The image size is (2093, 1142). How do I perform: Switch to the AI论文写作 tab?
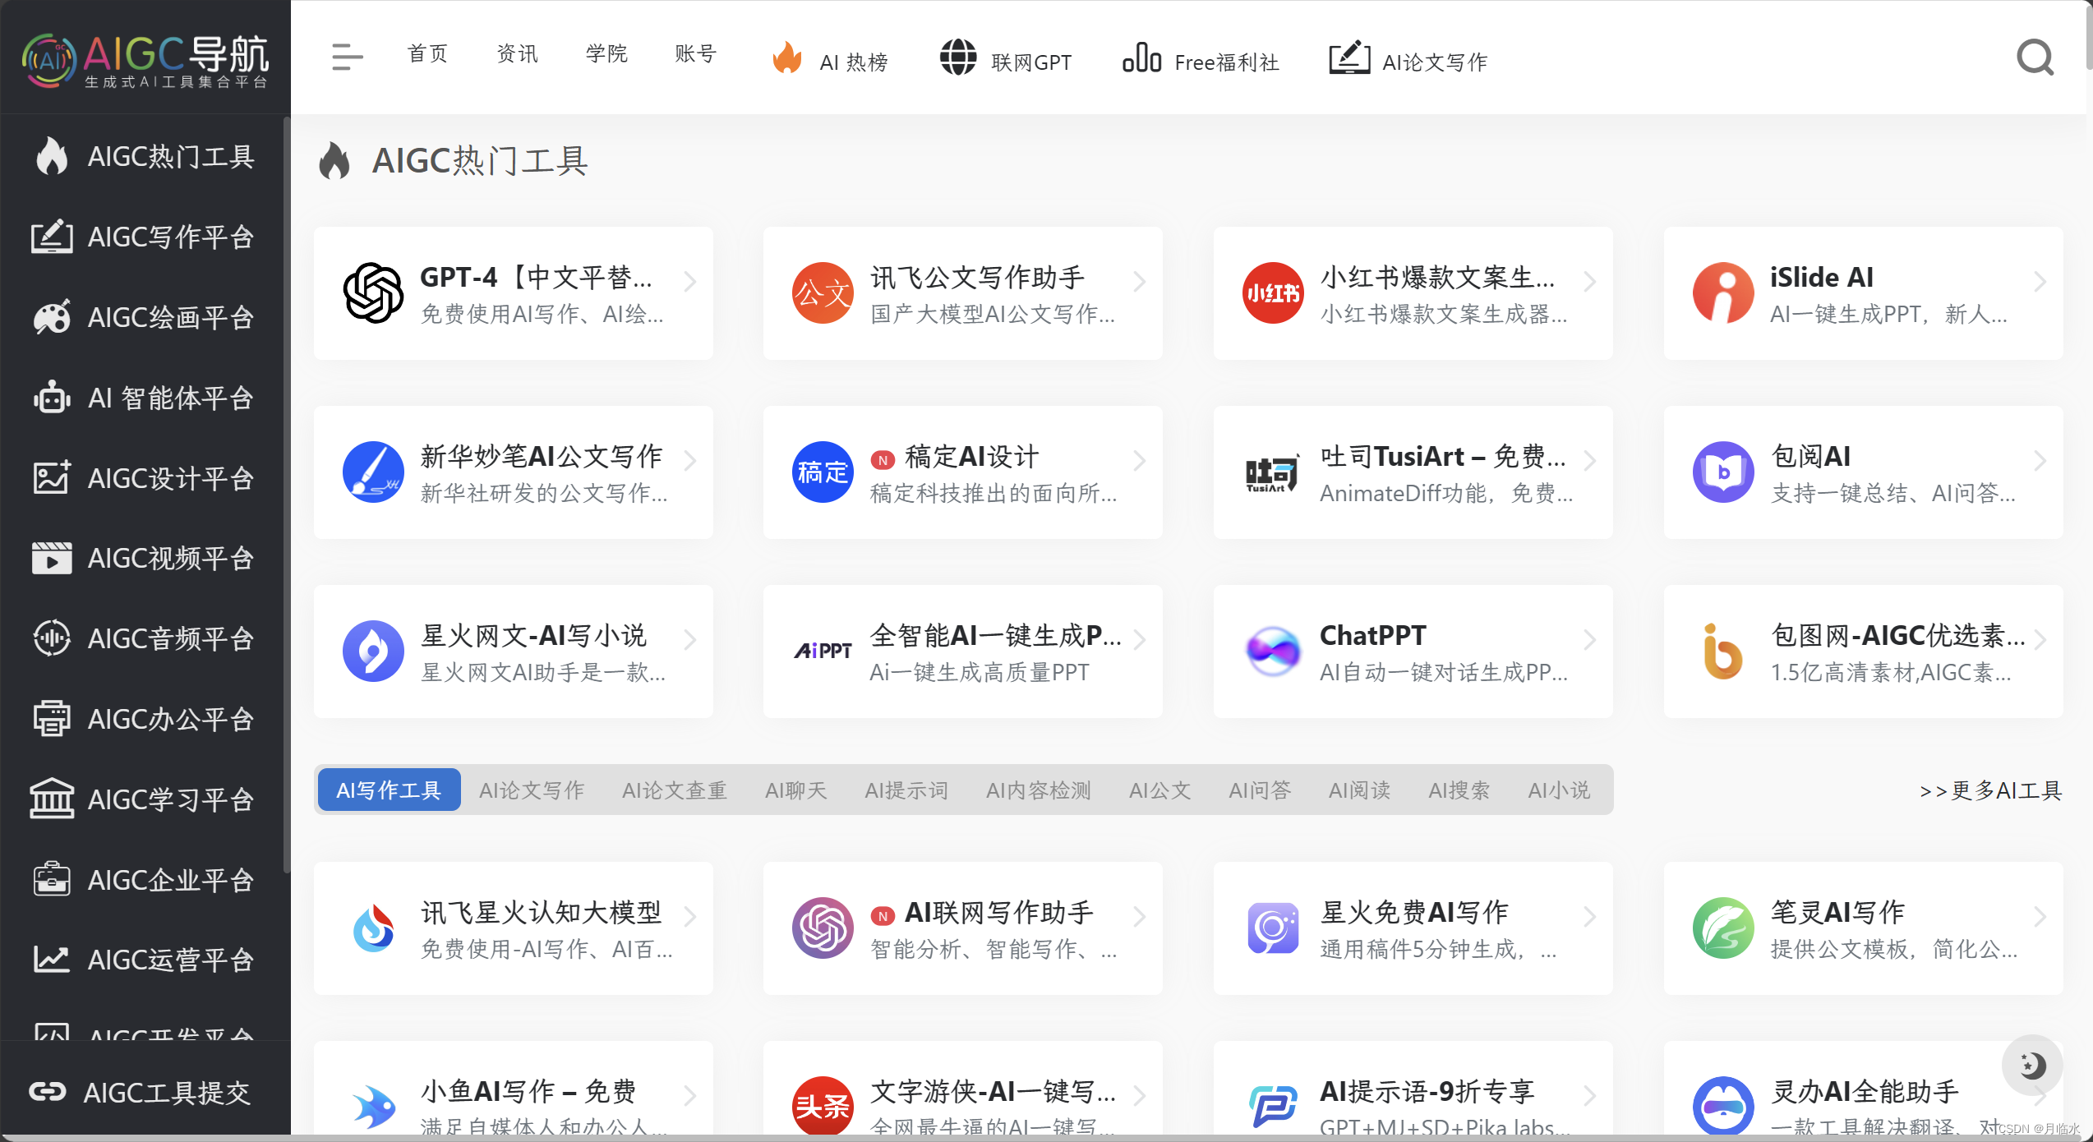pyautogui.click(x=532, y=790)
